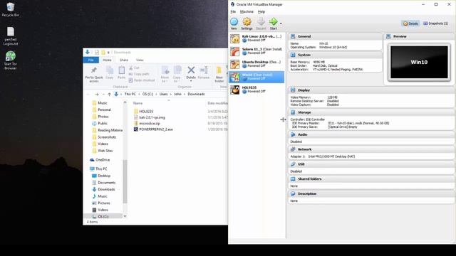Click the Discard toolbar icon
This screenshot has height=256, width=456.
tap(261, 22)
